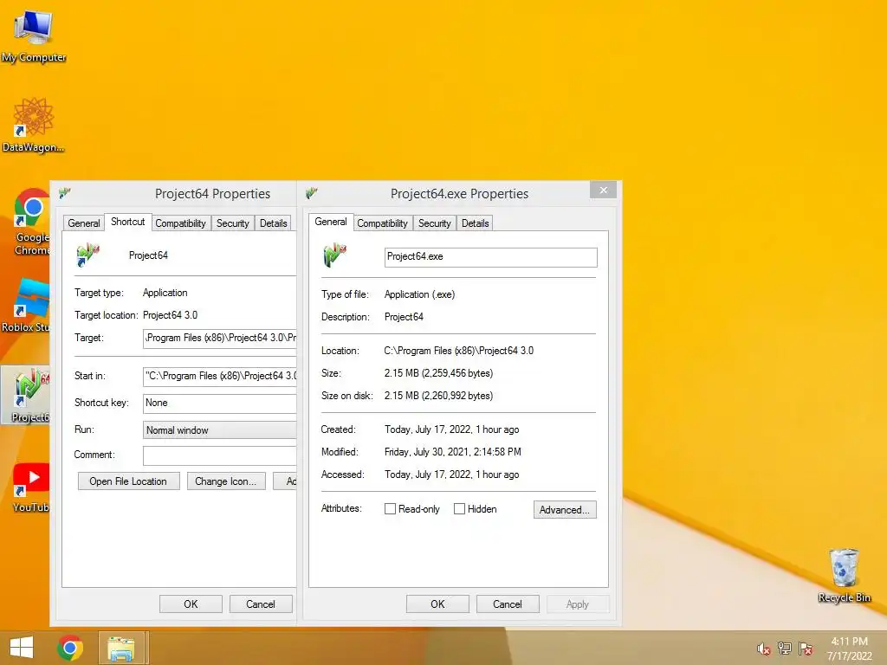Open YouTube desktop shortcut
The image size is (887, 665).
coord(31,487)
